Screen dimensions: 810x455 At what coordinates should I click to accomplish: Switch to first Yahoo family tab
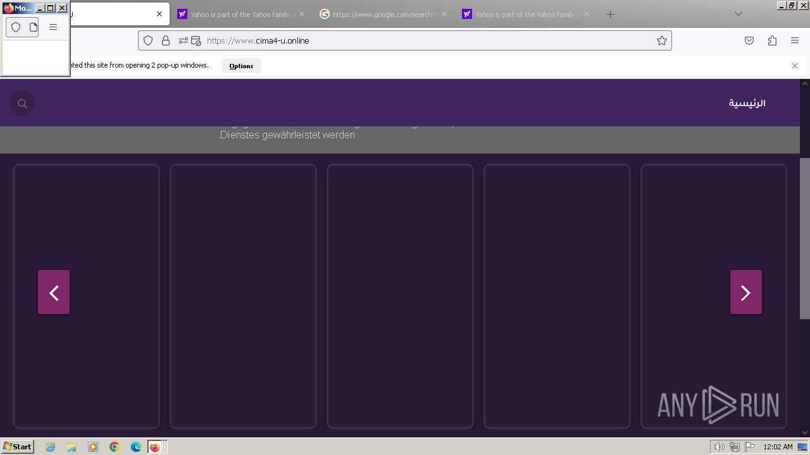[x=240, y=14]
